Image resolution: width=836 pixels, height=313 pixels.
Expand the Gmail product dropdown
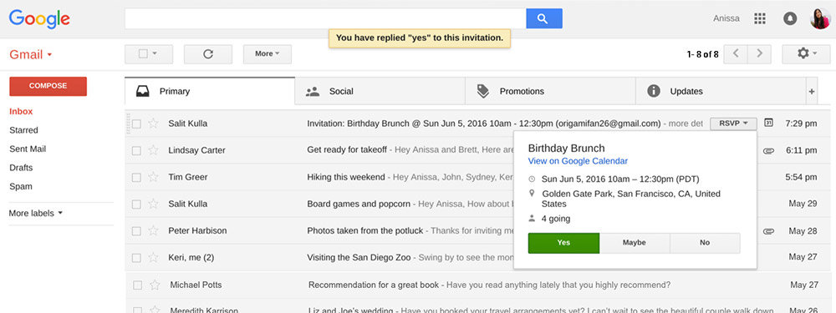pyautogui.click(x=30, y=55)
